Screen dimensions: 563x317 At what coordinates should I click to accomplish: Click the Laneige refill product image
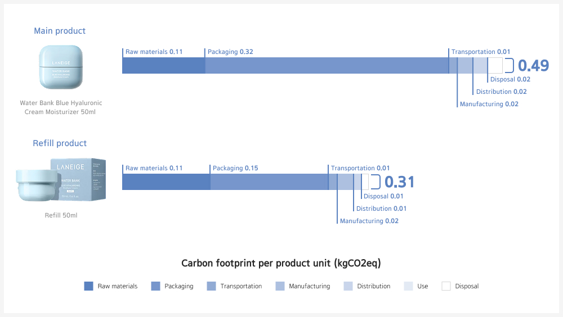point(61,180)
